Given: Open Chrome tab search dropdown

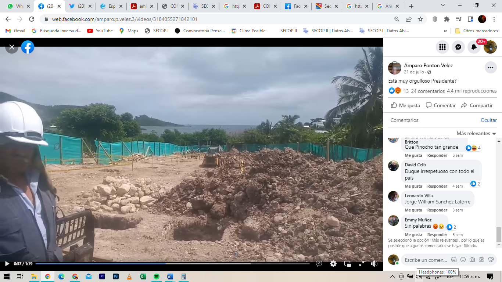Looking at the screenshot, I should coord(443,6).
